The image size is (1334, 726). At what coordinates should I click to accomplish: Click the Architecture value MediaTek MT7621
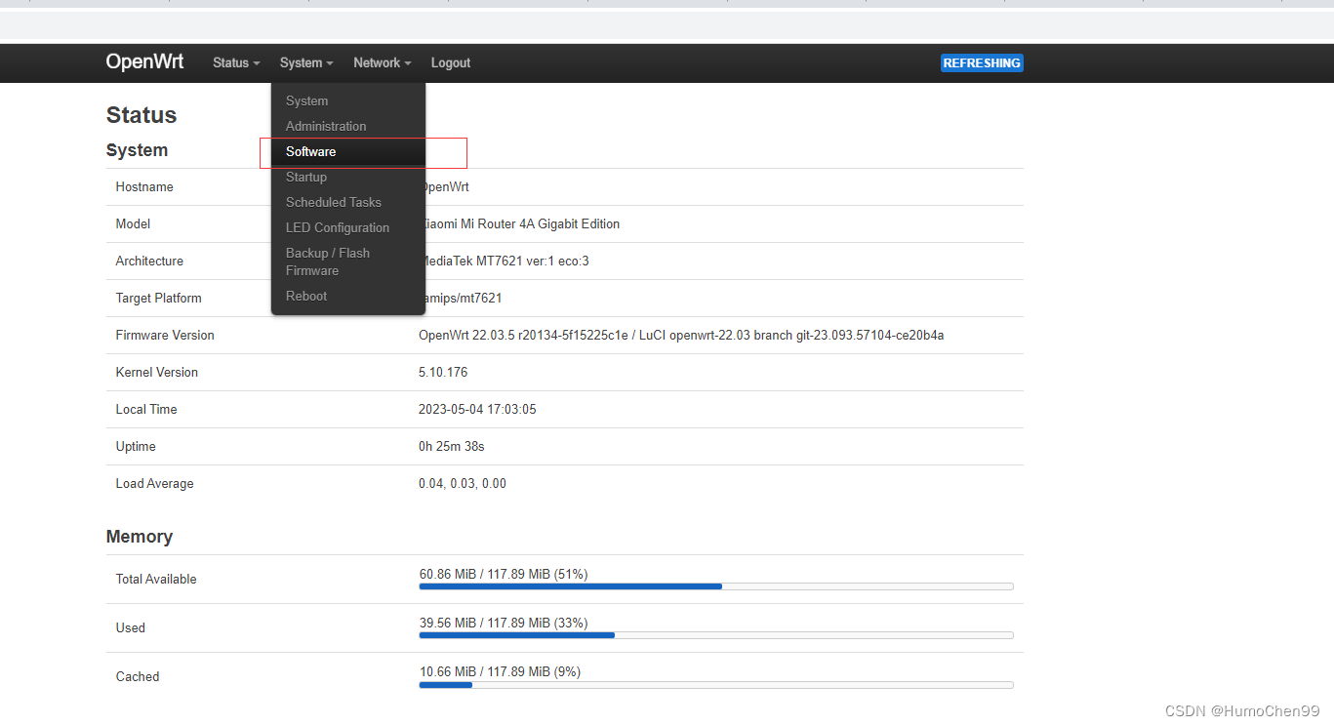pos(504,261)
